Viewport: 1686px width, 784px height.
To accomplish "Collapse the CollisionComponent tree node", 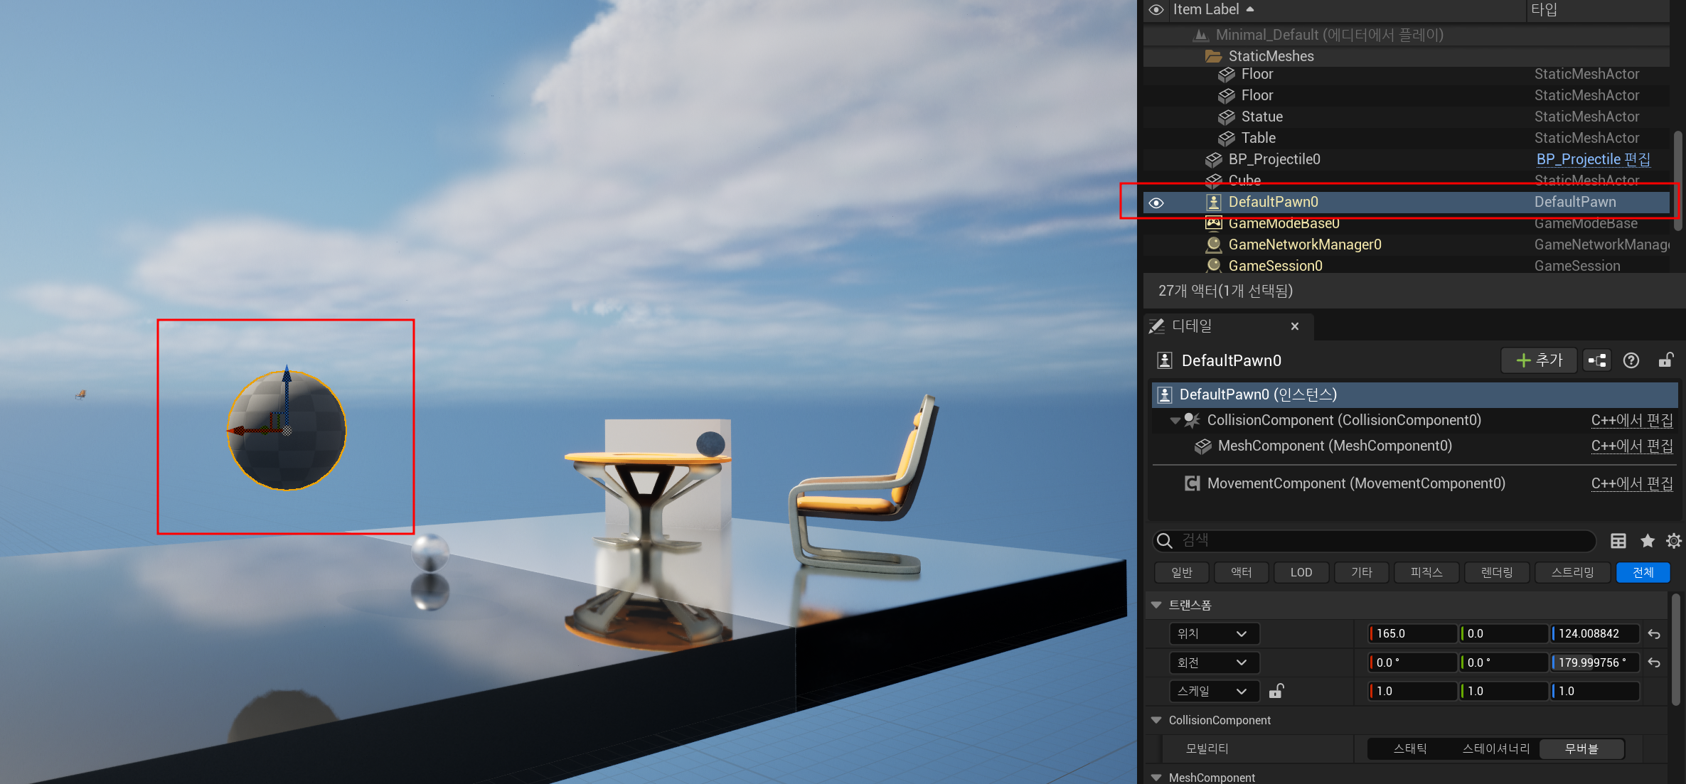I will [1175, 420].
